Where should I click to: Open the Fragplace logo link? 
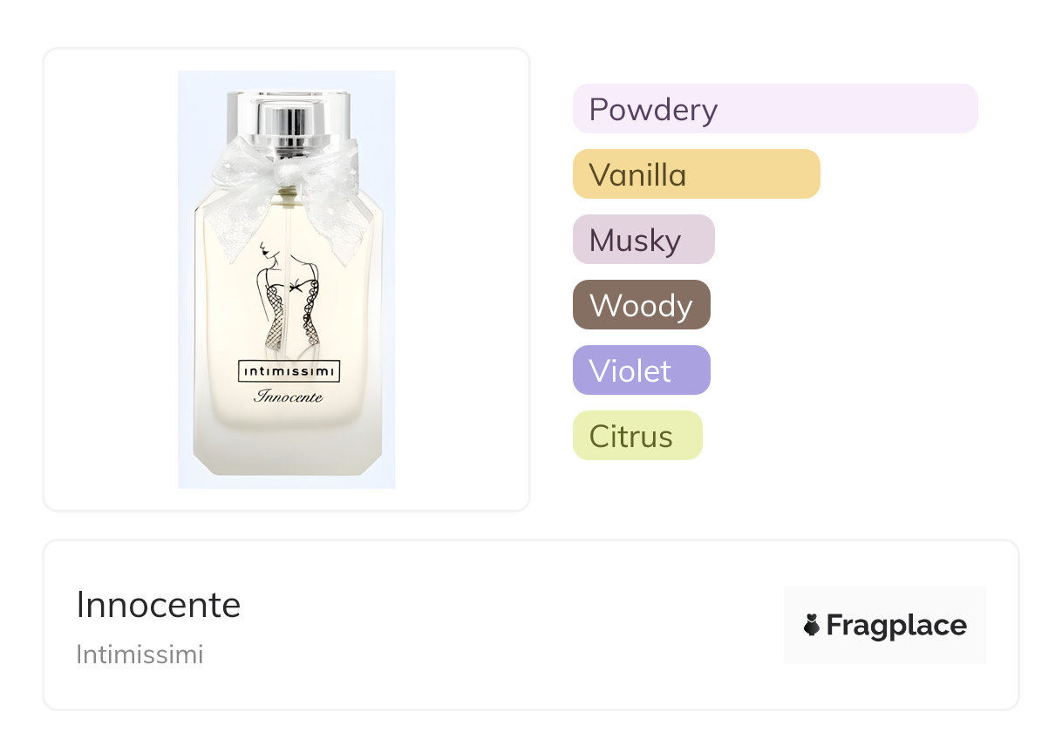885,625
